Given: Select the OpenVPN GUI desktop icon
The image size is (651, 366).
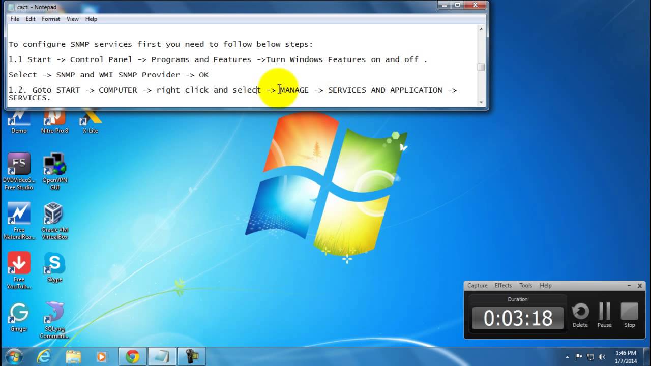Looking at the screenshot, I should 54,171.
